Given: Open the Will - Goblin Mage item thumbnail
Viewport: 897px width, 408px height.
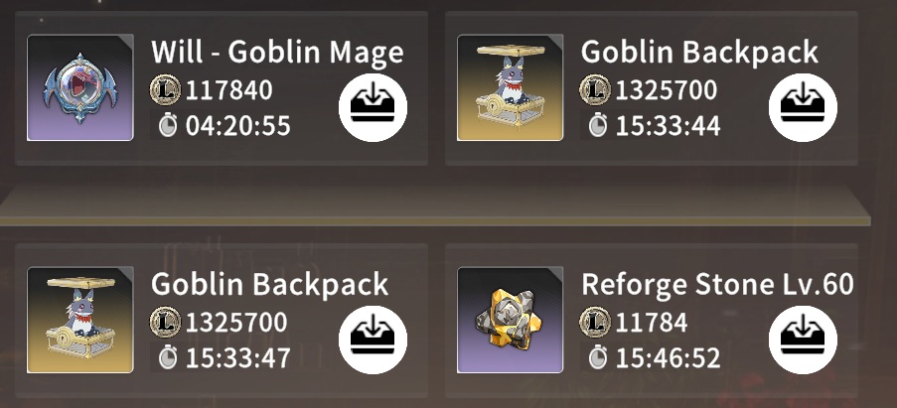Looking at the screenshot, I should coord(80,87).
